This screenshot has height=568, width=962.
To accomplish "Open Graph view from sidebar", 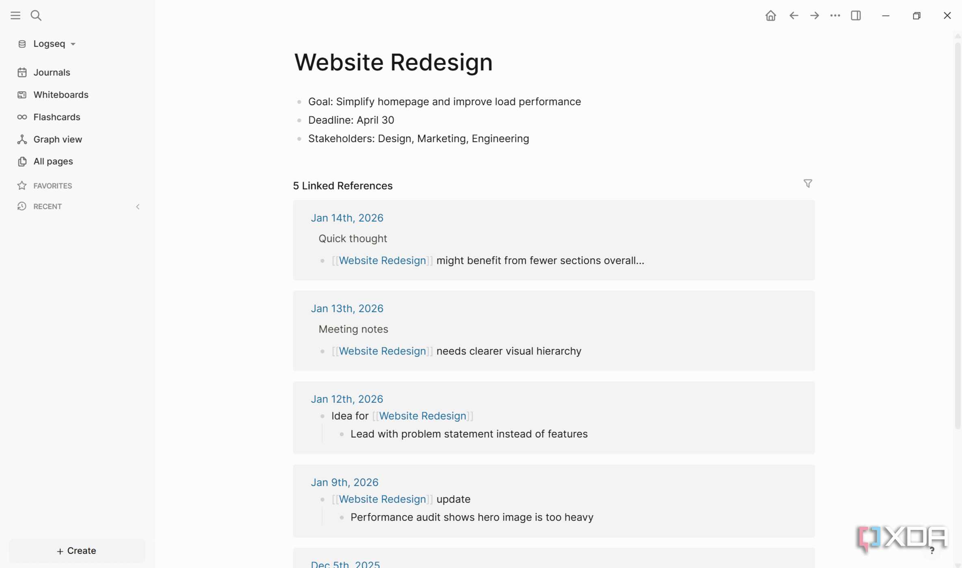I will (57, 139).
